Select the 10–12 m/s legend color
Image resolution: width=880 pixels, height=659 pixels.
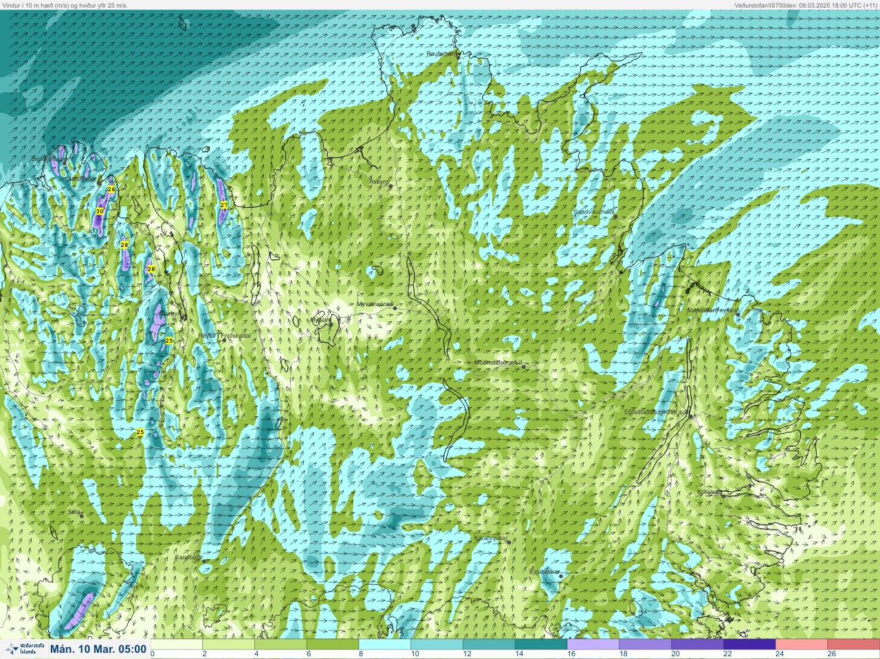tap(437, 645)
